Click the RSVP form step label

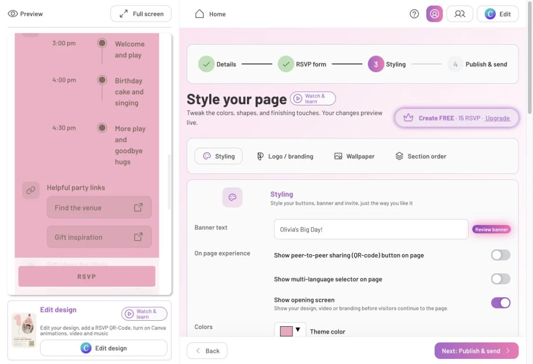point(311,64)
